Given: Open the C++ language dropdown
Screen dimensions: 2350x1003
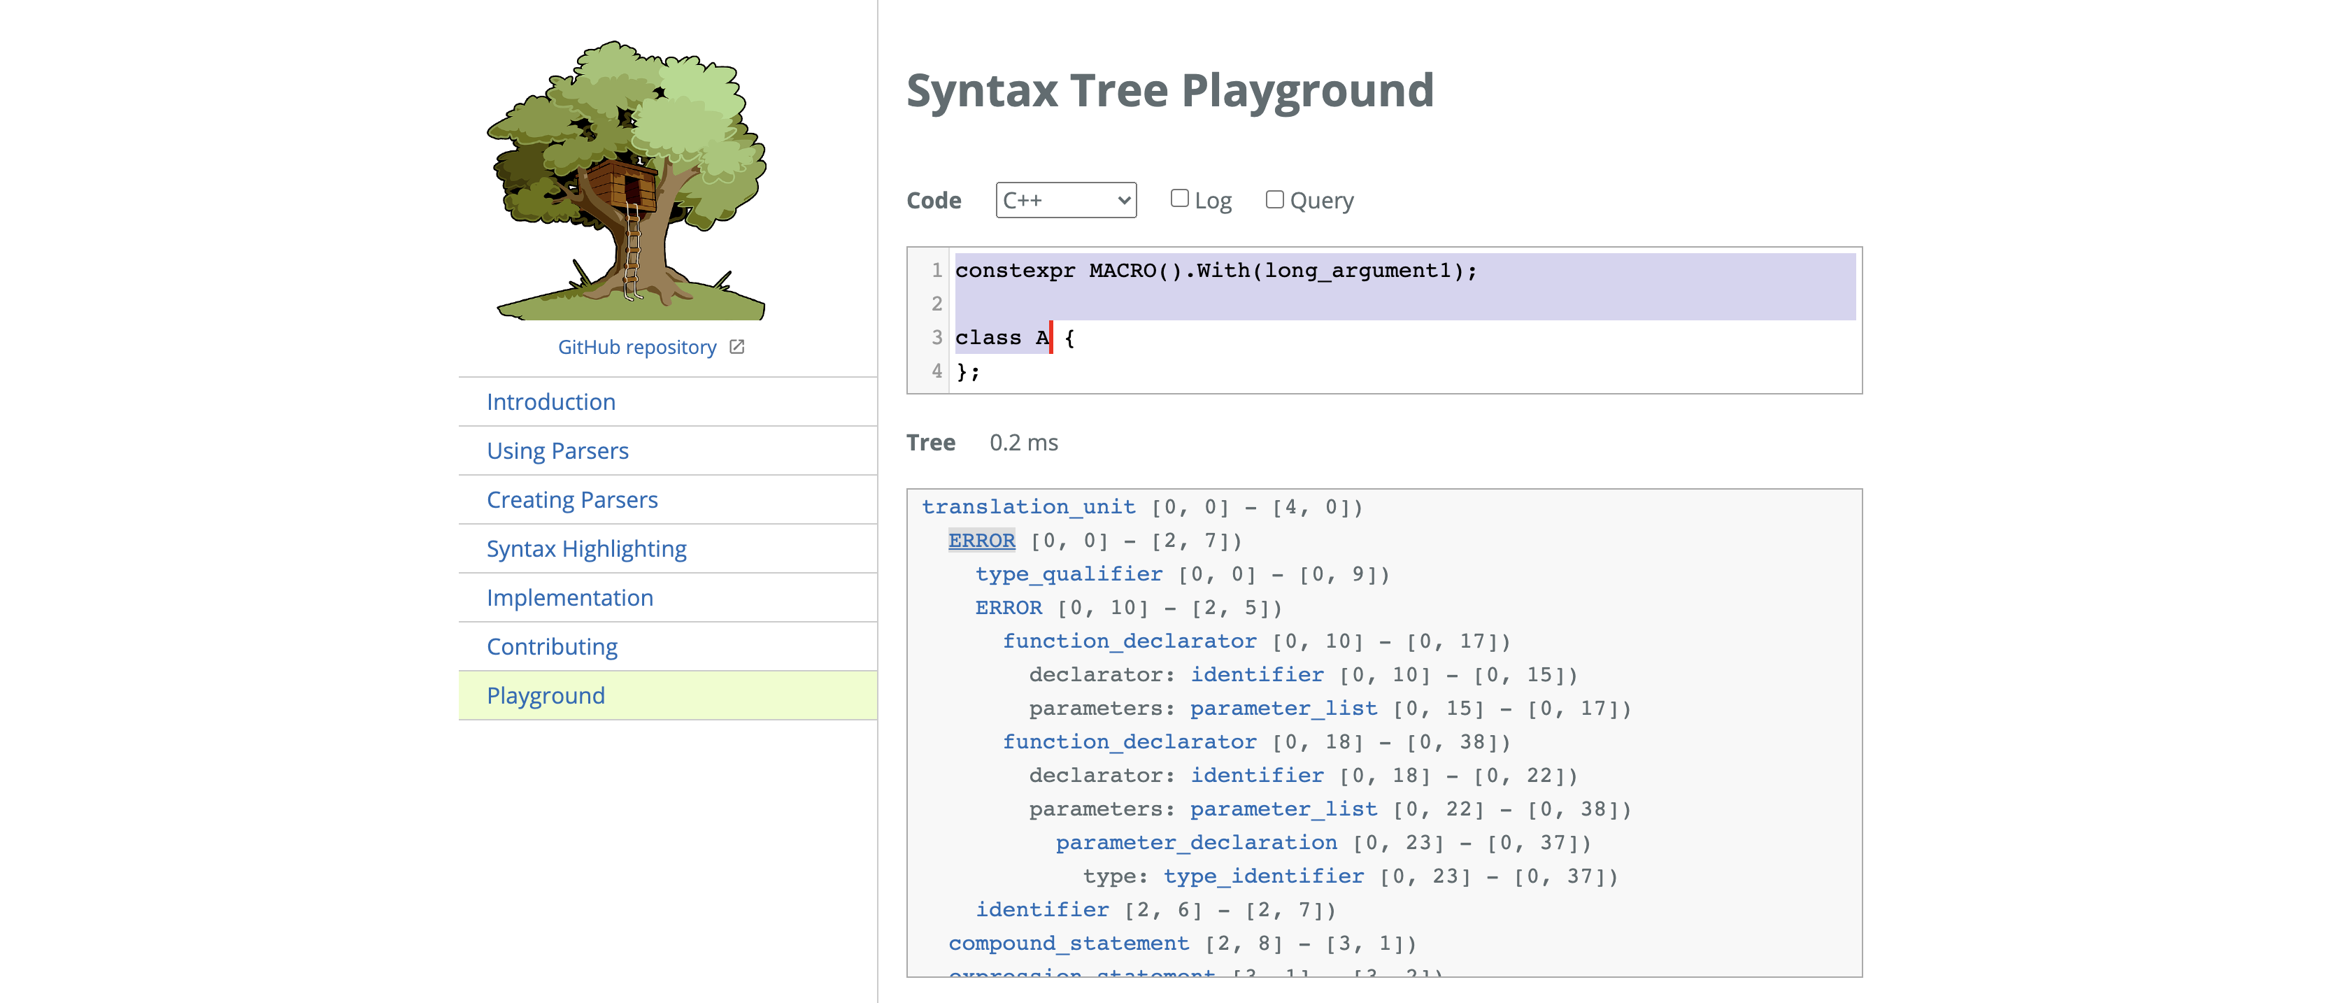Looking at the screenshot, I should pos(1065,200).
